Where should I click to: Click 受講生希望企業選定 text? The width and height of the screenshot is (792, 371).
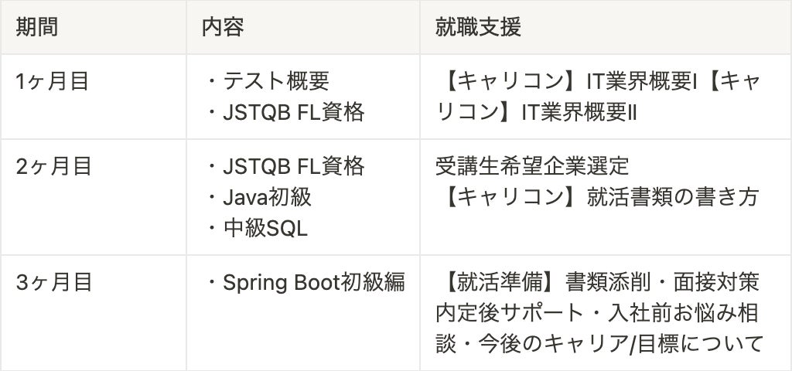tap(532, 167)
